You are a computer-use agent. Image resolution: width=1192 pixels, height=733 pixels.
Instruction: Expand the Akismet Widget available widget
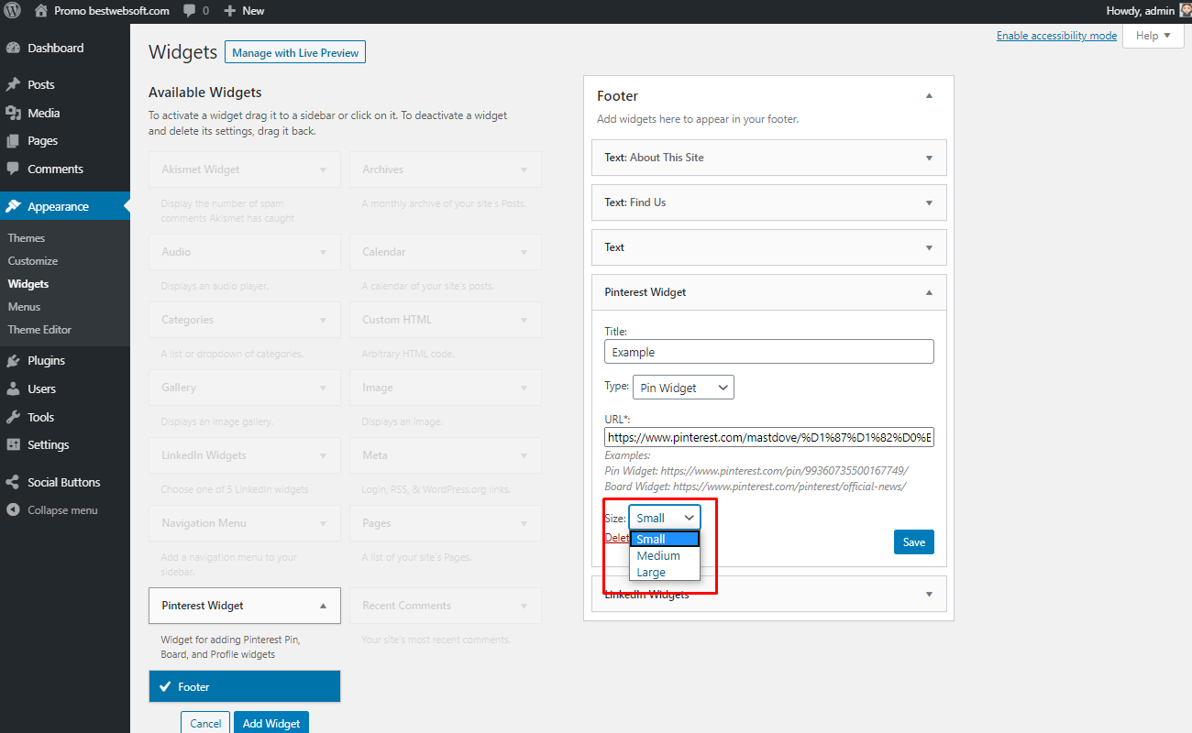coord(323,170)
